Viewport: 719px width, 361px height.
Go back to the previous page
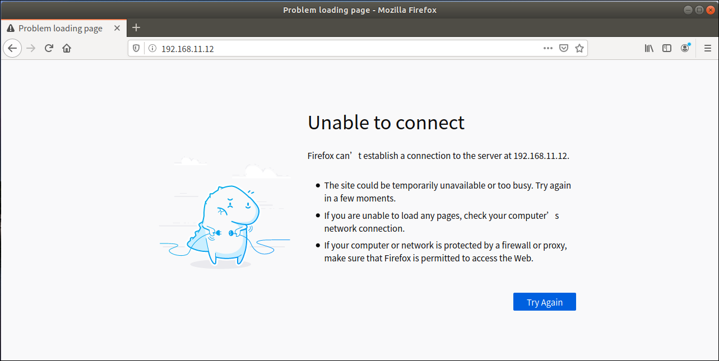(13, 49)
